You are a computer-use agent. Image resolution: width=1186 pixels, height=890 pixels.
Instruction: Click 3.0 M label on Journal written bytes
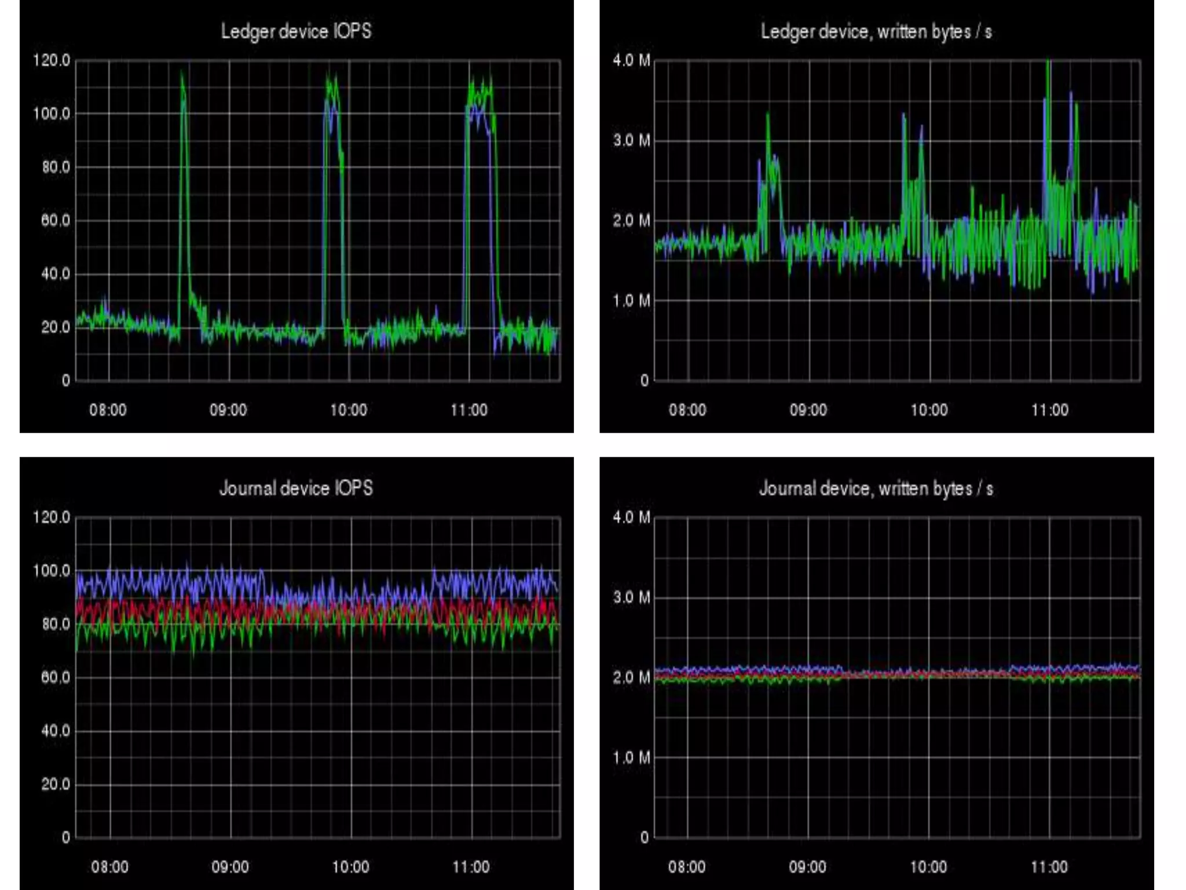pyautogui.click(x=631, y=597)
